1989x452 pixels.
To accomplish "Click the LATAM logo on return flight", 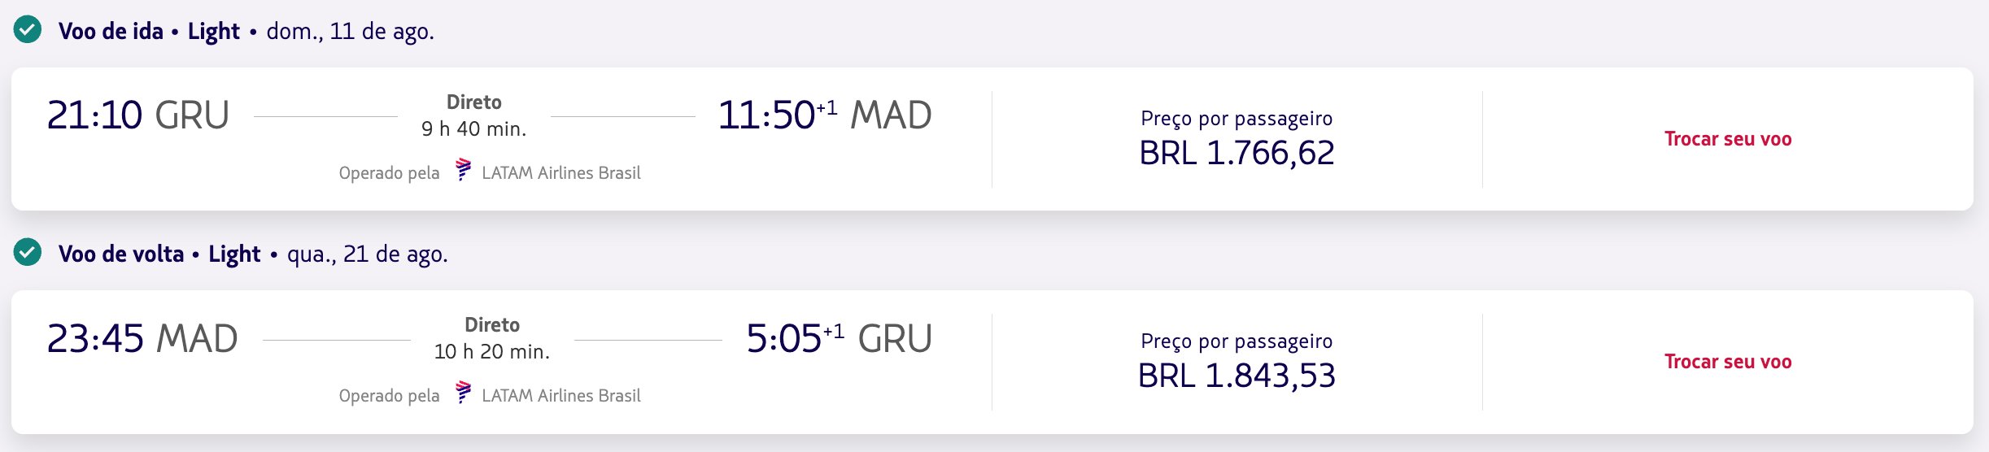I will [463, 393].
